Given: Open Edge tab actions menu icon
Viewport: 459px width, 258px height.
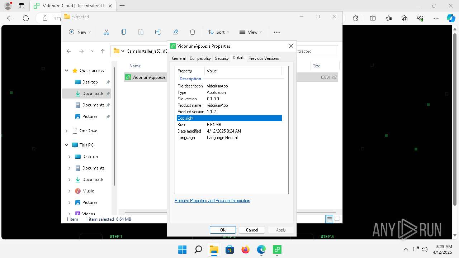Looking at the screenshot, I should coord(22,6).
